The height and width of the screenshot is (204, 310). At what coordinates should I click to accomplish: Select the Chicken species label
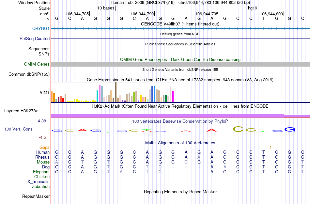(42, 177)
